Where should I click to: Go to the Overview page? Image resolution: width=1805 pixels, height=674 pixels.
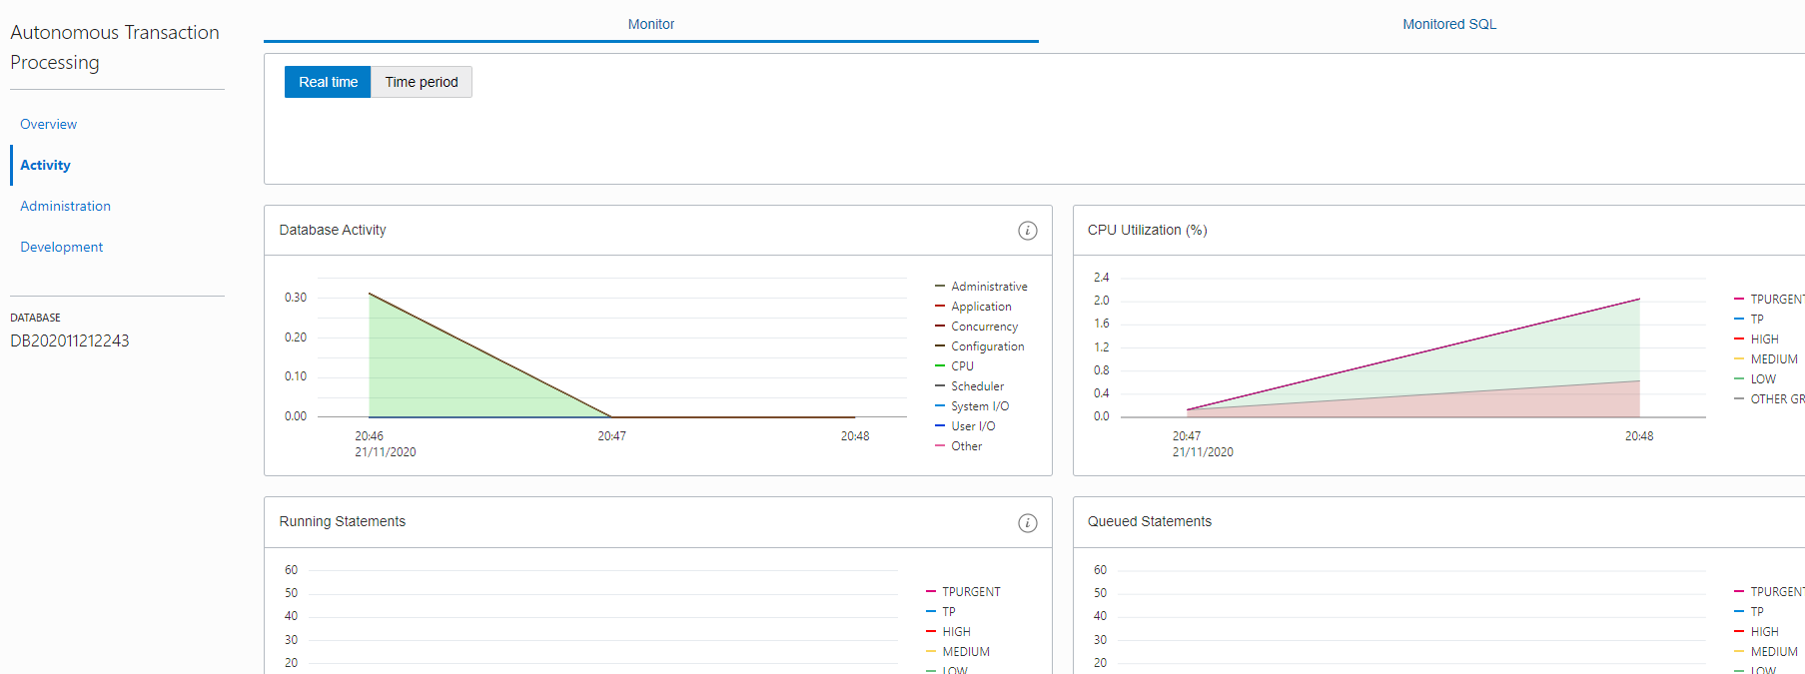click(x=48, y=124)
